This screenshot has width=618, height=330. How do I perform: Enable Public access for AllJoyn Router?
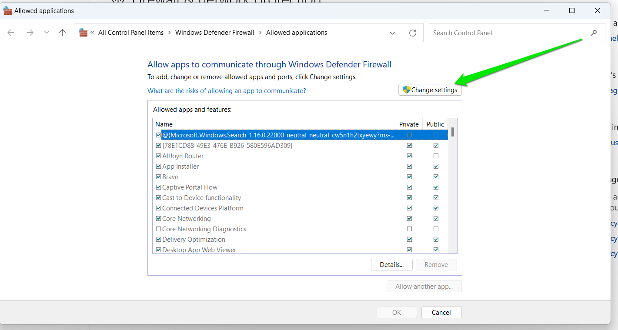pyautogui.click(x=436, y=156)
